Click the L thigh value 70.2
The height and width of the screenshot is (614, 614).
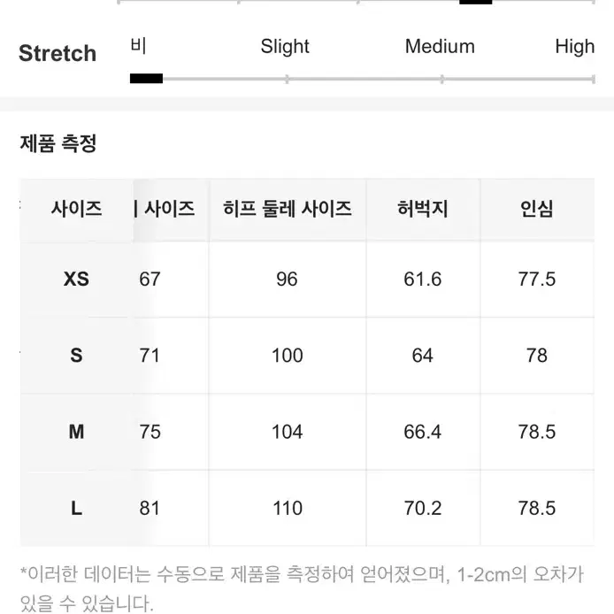[x=423, y=508]
